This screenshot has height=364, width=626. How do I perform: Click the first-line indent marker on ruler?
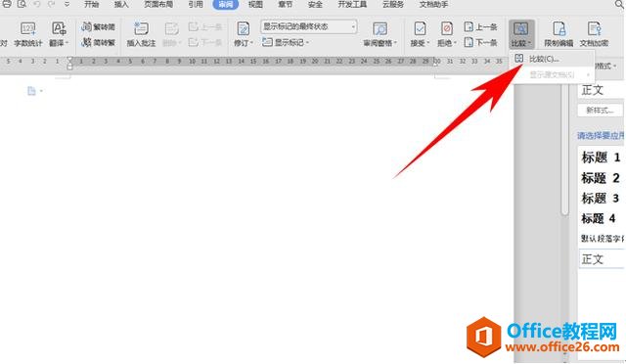(69, 60)
